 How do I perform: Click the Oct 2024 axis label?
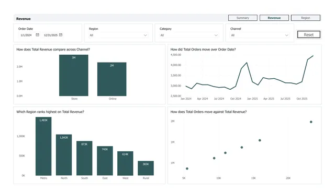coord(236,99)
